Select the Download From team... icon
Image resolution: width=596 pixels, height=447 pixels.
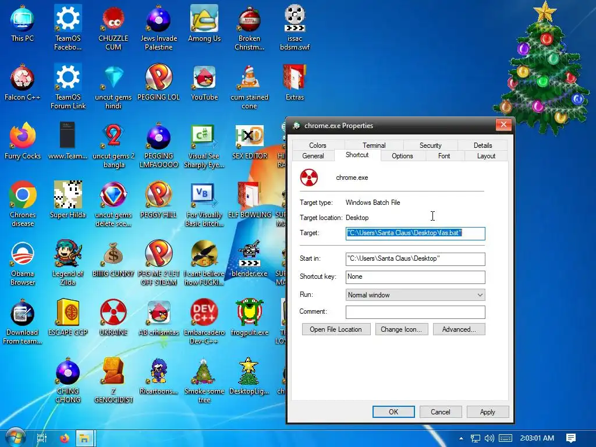click(x=23, y=322)
